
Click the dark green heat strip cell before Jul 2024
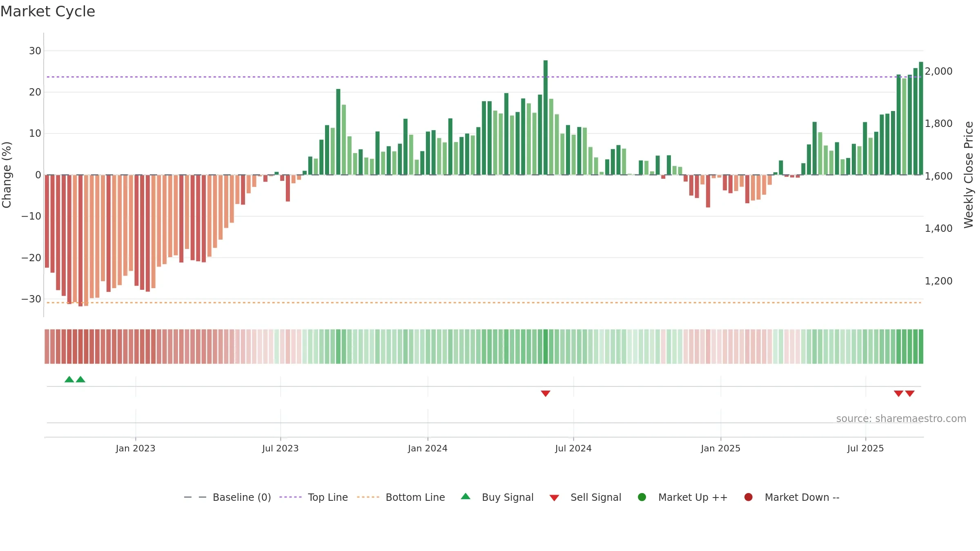click(546, 347)
